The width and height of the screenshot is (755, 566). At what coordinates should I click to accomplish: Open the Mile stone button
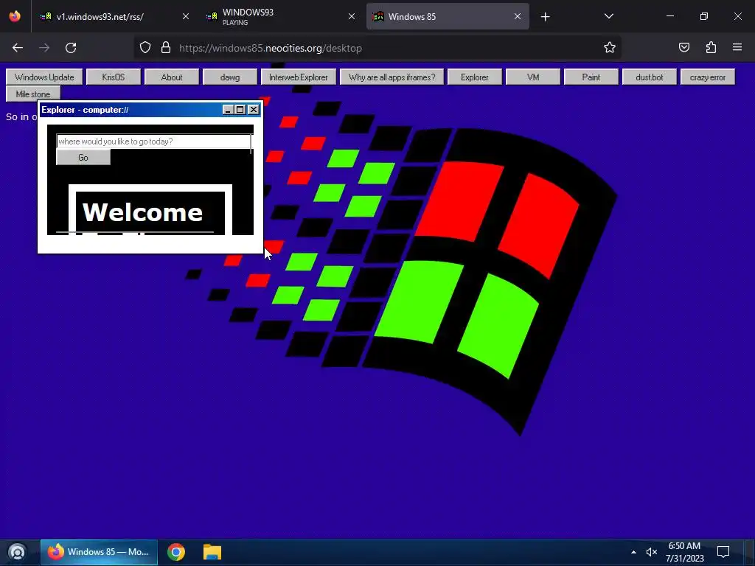pyautogui.click(x=32, y=94)
